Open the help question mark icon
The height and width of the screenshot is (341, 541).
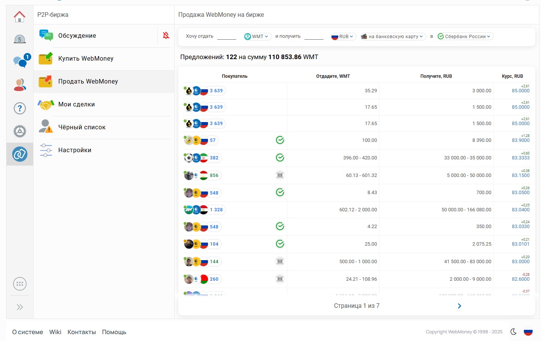click(x=20, y=108)
